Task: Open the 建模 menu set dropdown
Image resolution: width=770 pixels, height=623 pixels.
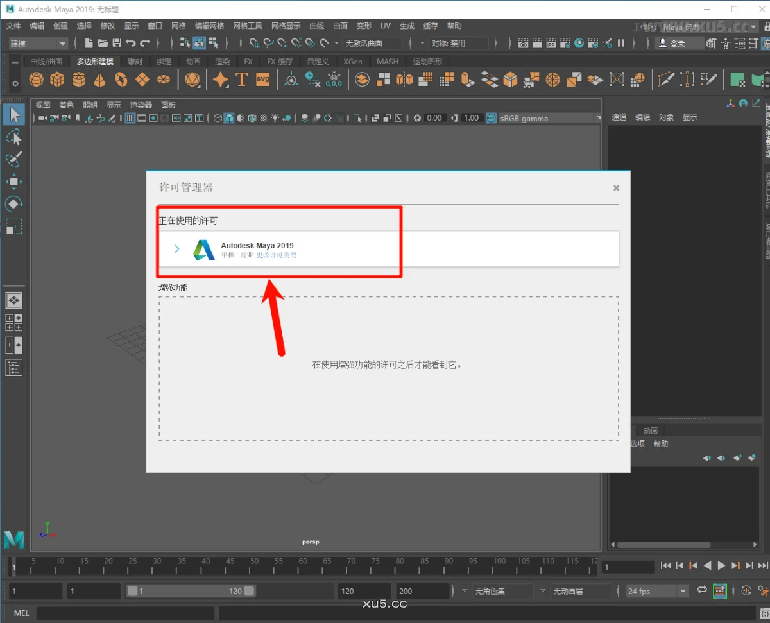Action: 38,44
